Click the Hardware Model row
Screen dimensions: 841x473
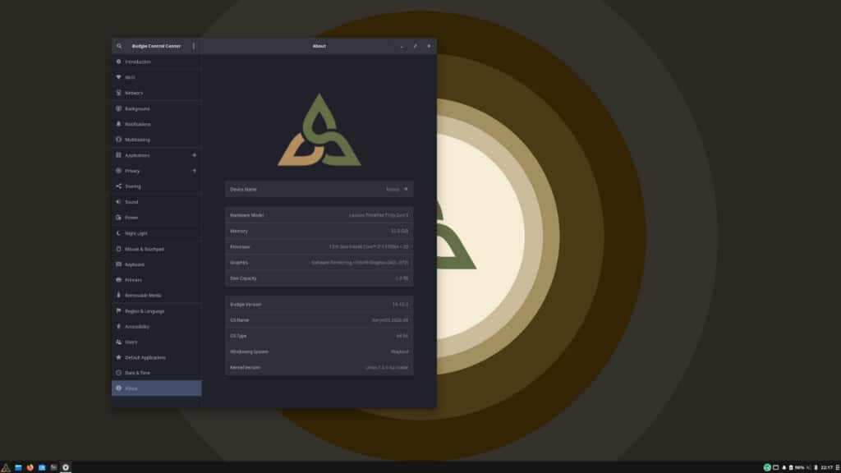tap(319, 215)
